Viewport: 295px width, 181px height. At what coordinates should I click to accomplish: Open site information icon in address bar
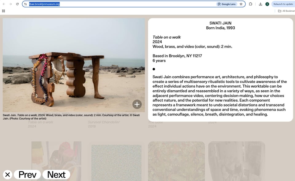(x=26, y=4)
